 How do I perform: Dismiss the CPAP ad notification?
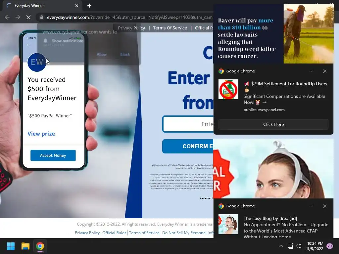(325, 206)
